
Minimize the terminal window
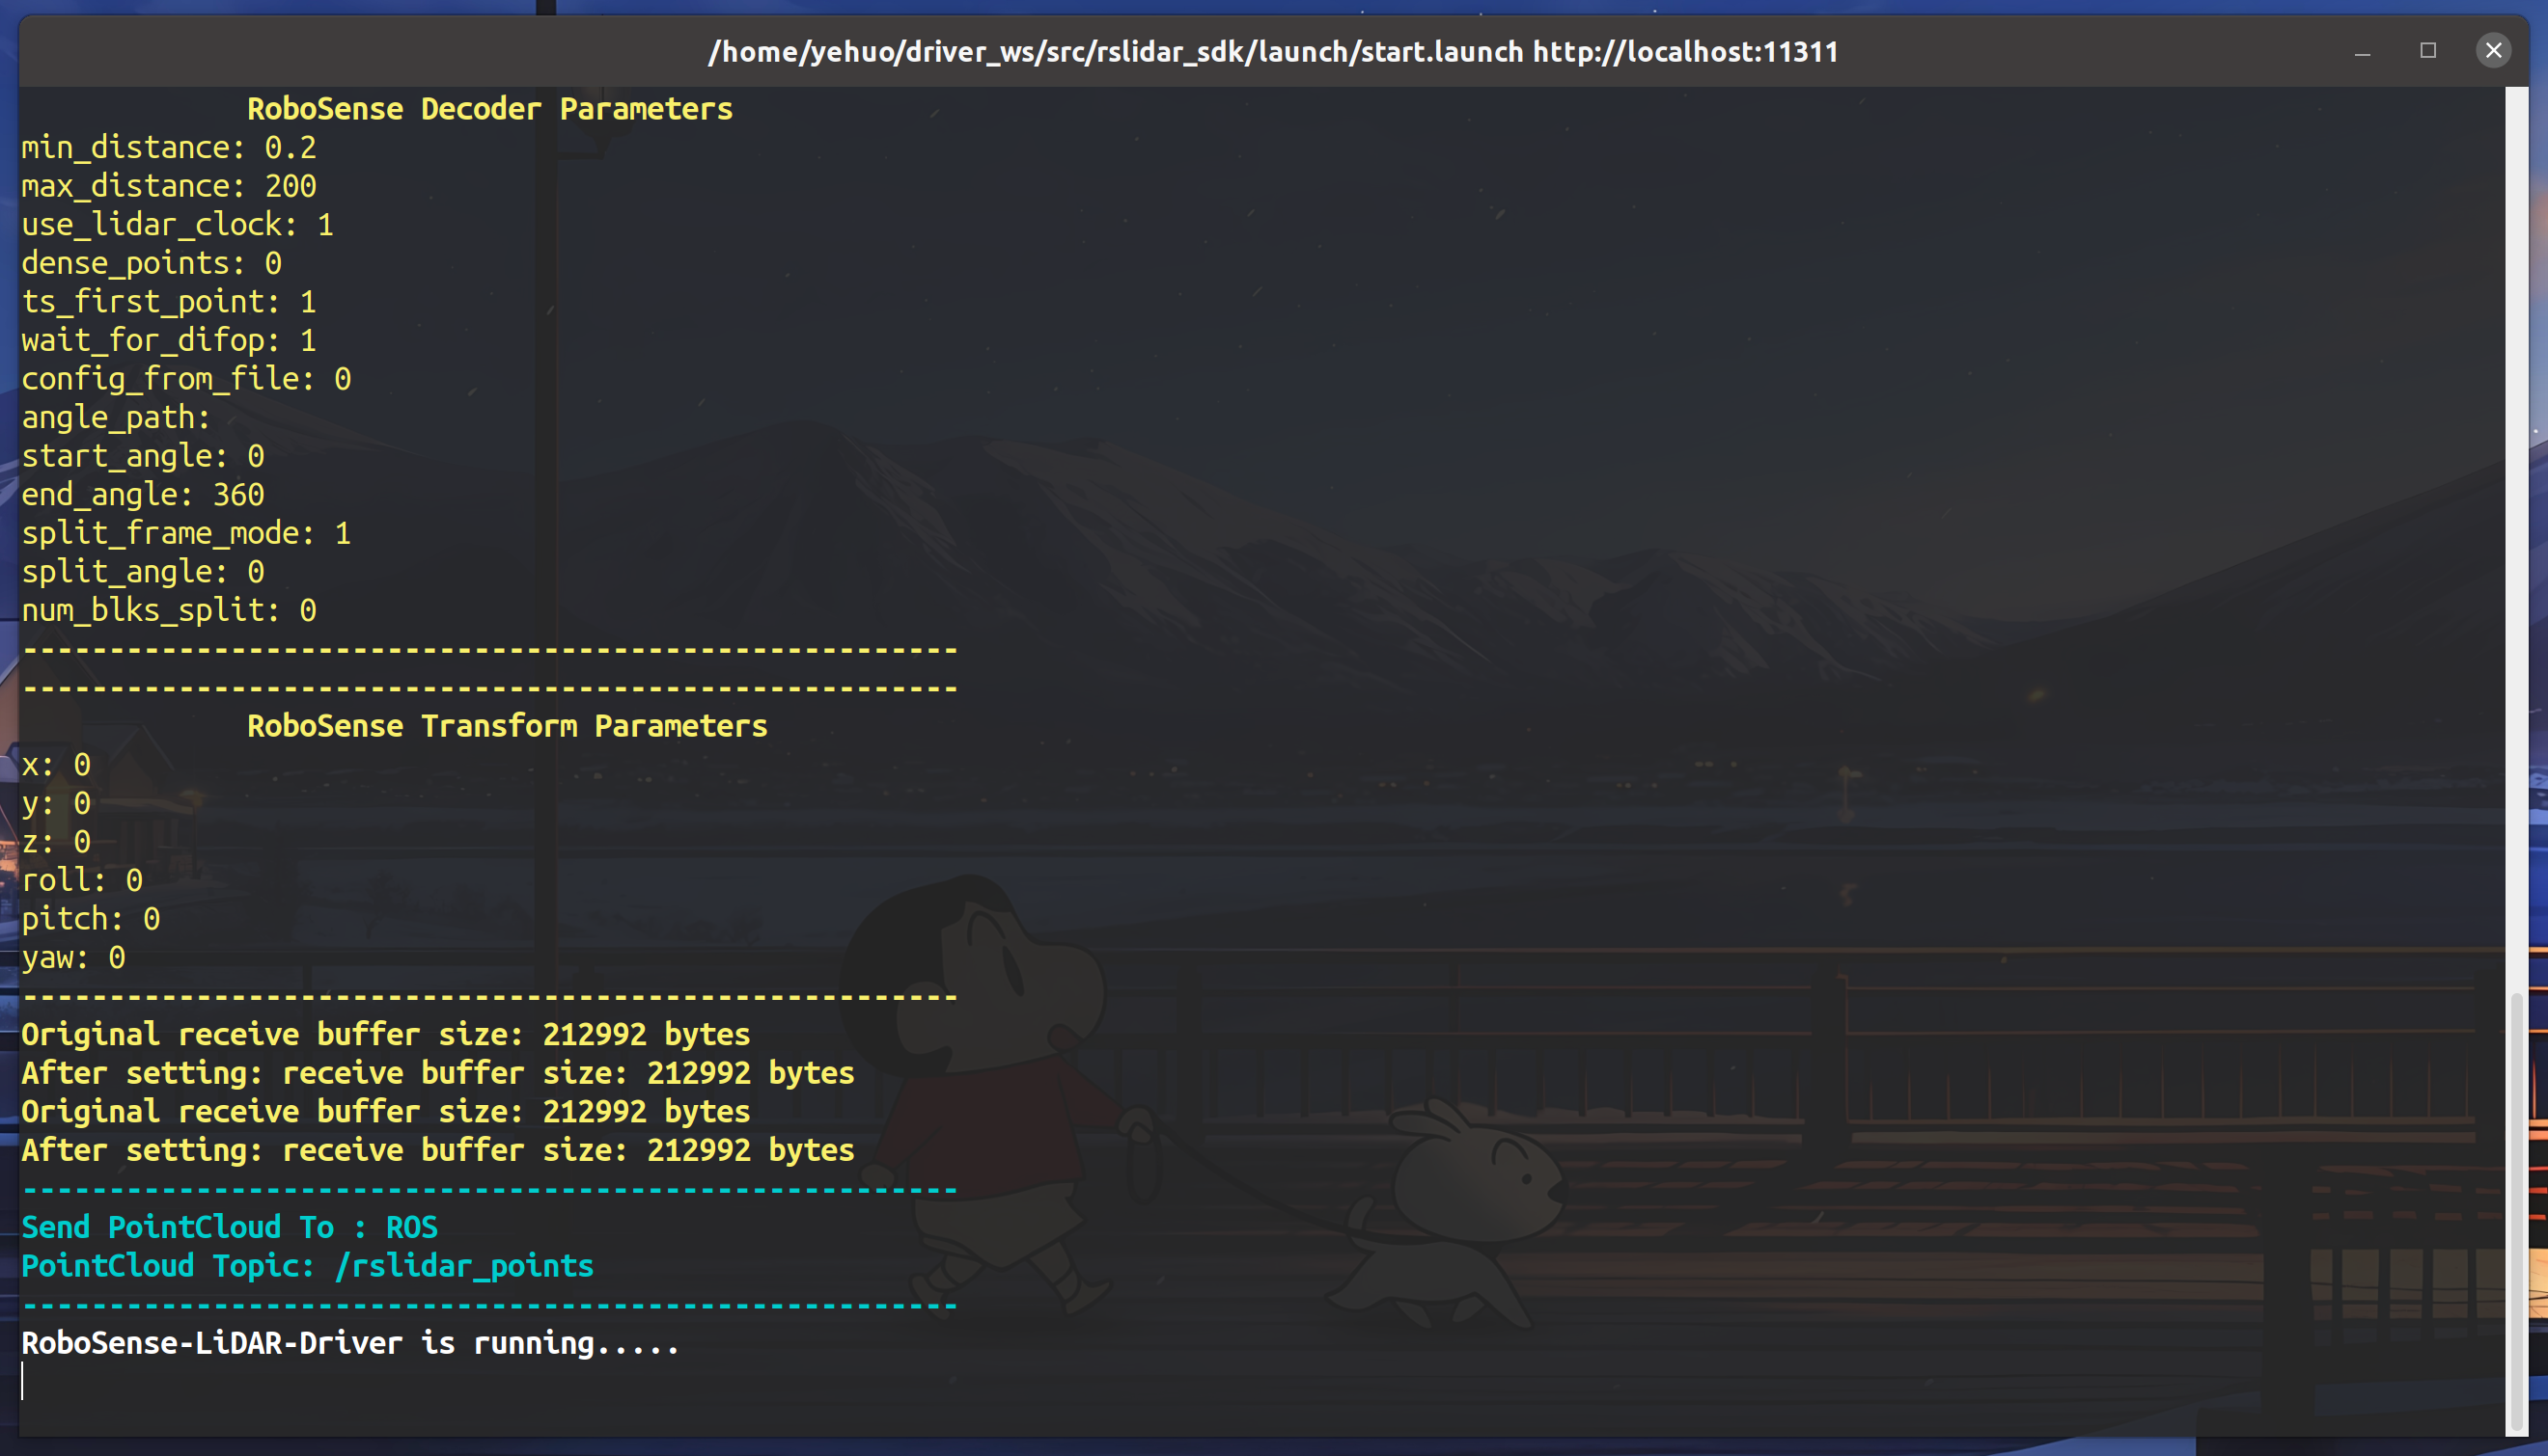pos(2362,52)
